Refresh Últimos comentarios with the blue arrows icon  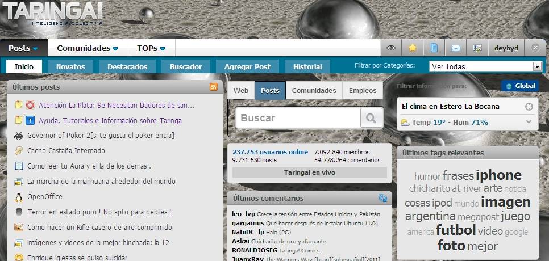coord(383,198)
